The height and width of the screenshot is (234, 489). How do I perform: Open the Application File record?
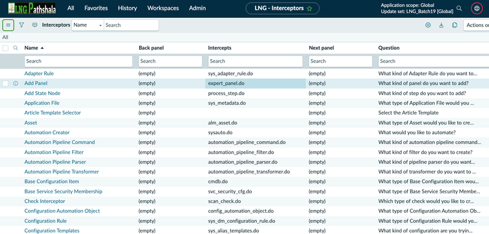pyautogui.click(x=42, y=103)
